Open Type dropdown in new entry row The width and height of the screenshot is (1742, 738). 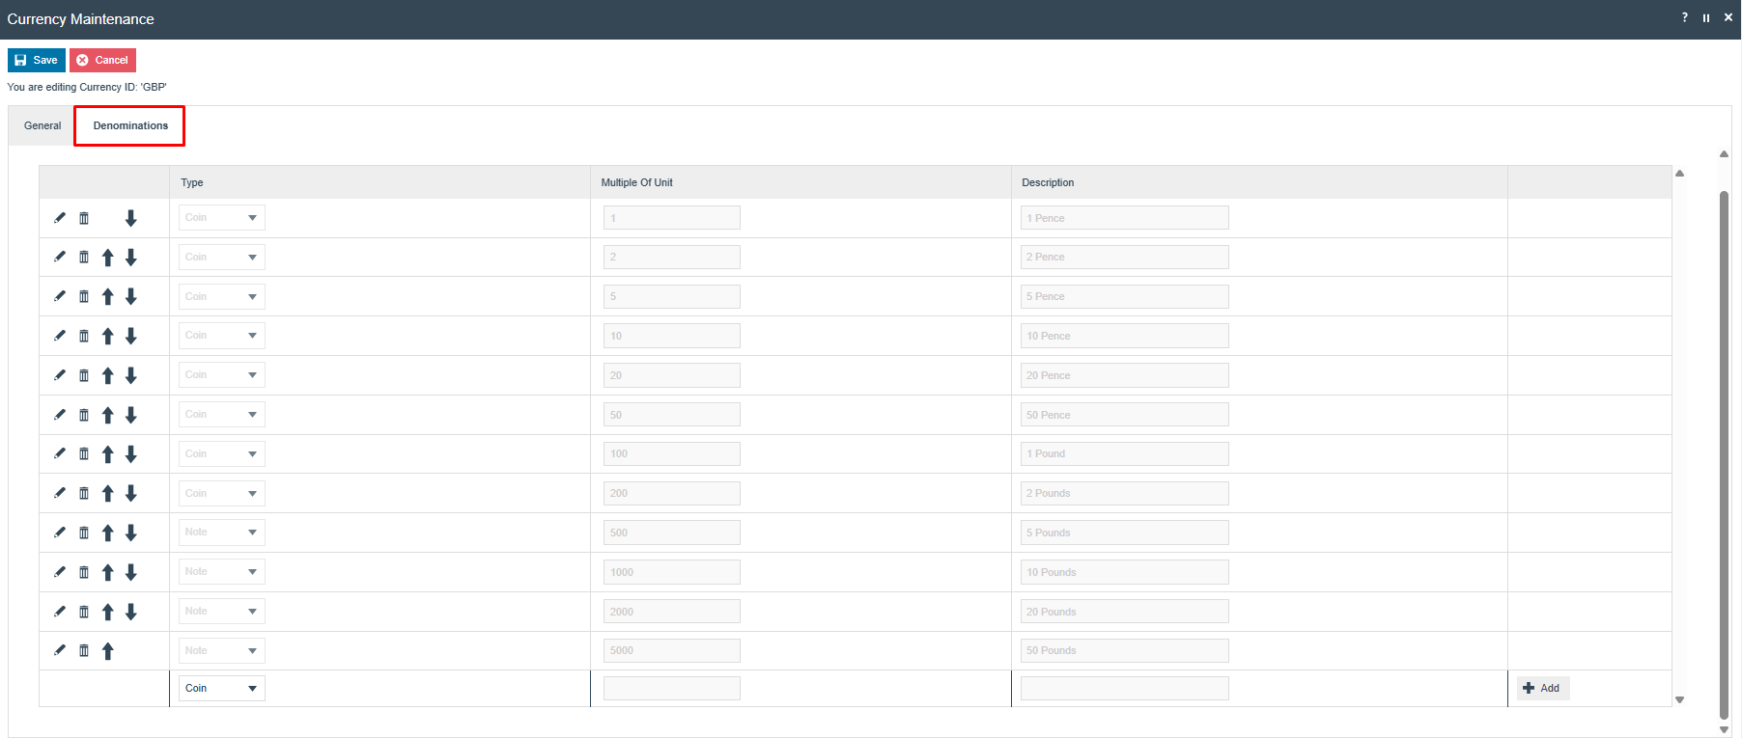222,688
